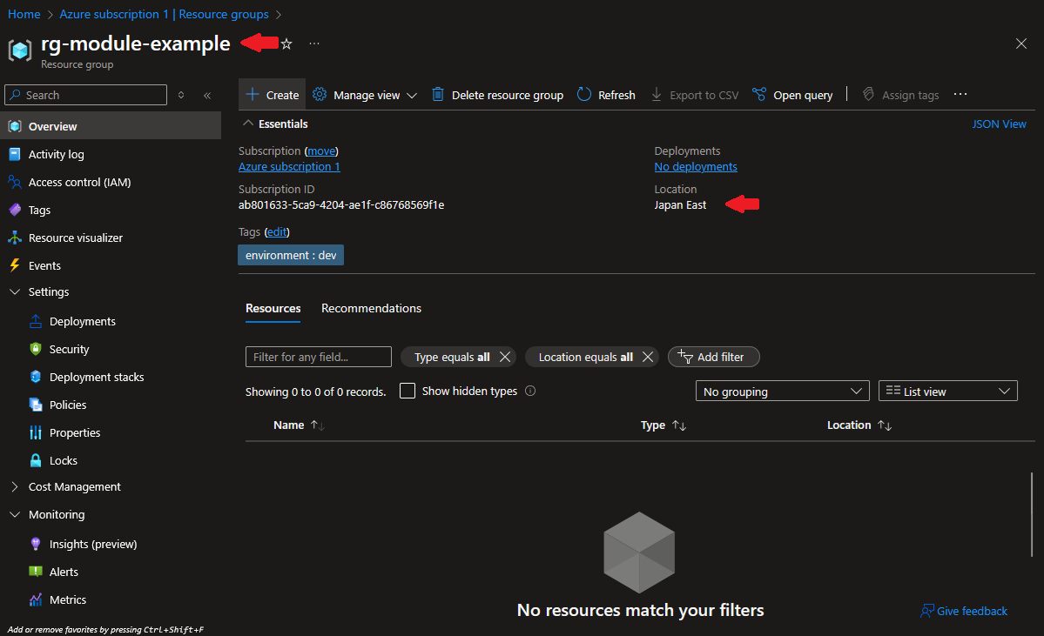
Task: Click the environment : dev tag
Action: click(x=291, y=256)
